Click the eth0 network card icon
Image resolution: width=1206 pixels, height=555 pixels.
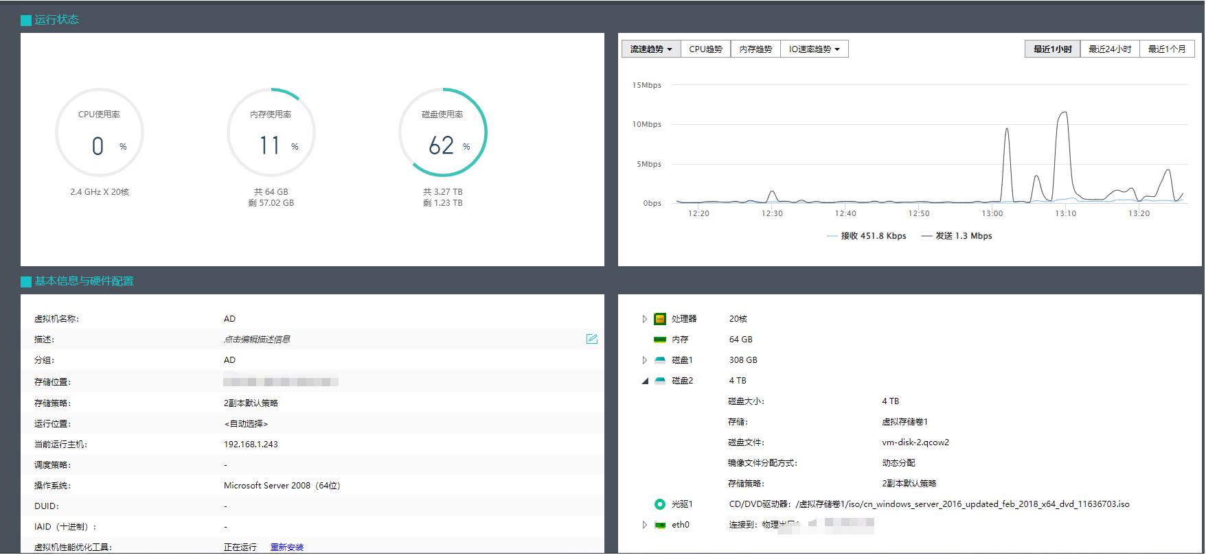pyautogui.click(x=660, y=525)
